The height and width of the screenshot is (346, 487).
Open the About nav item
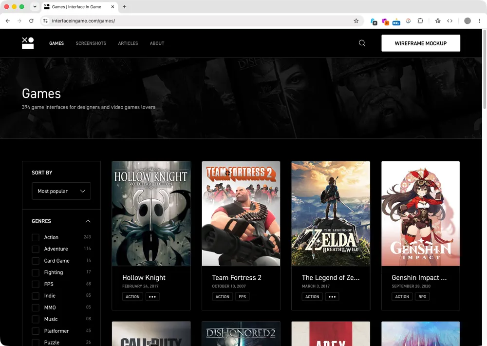[x=157, y=43]
